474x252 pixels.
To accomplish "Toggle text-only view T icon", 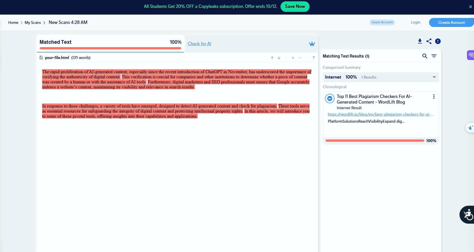I will click(x=314, y=58).
